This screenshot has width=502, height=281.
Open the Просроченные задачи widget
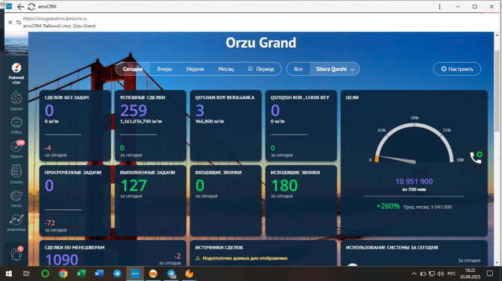75,201
